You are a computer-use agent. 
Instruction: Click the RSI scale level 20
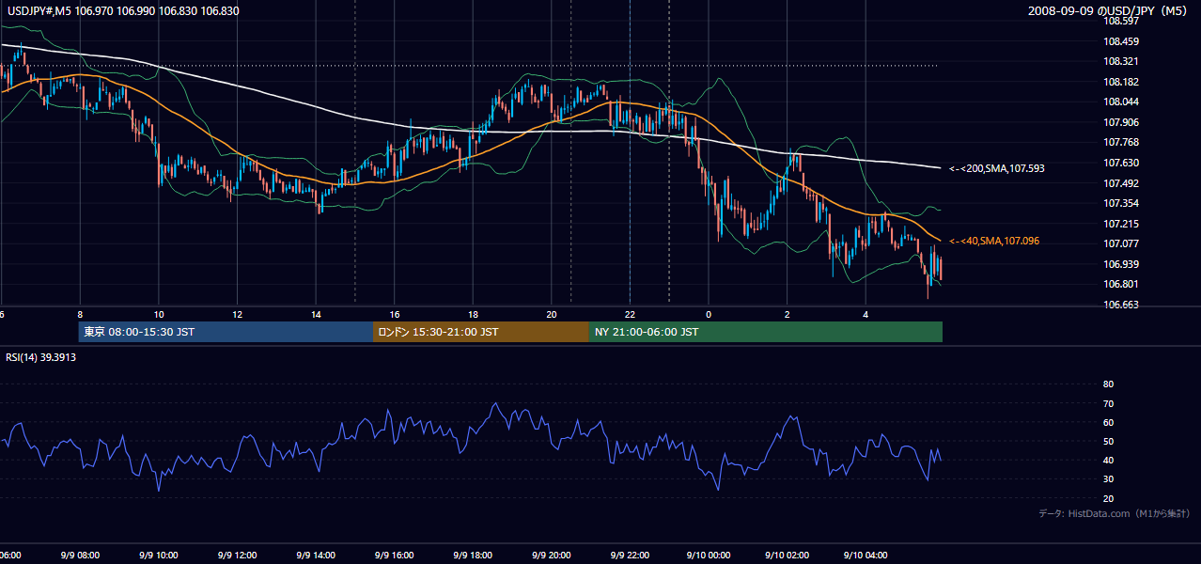click(x=1108, y=498)
